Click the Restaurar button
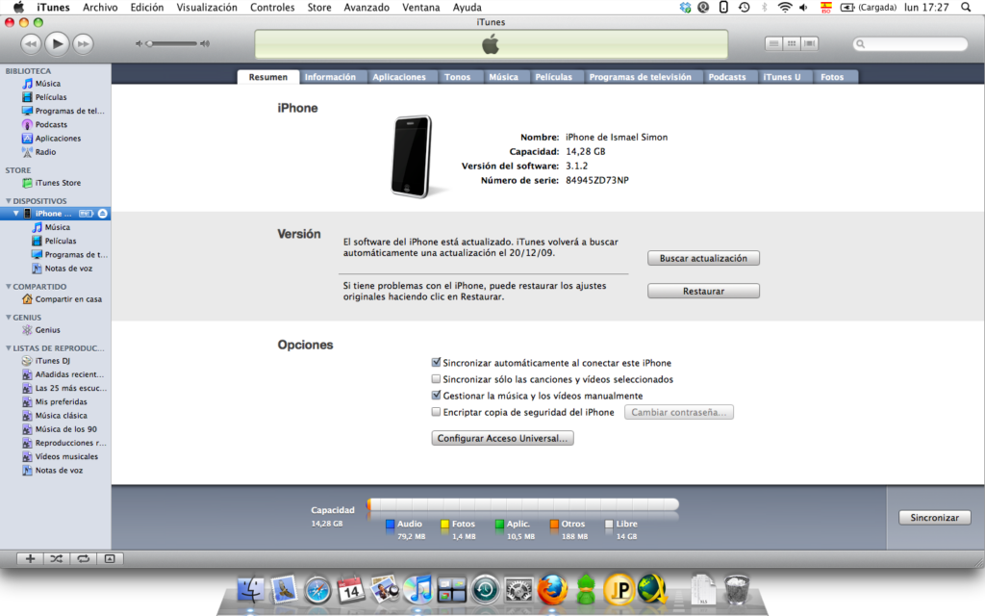985x616 pixels. coord(703,291)
